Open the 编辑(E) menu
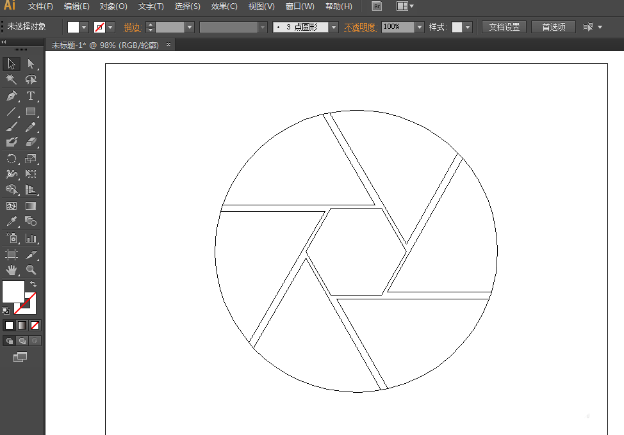This screenshot has width=624, height=435. pyautogui.click(x=77, y=6)
